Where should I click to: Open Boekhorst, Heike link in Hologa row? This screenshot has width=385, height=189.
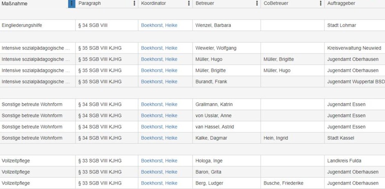tap(159, 161)
